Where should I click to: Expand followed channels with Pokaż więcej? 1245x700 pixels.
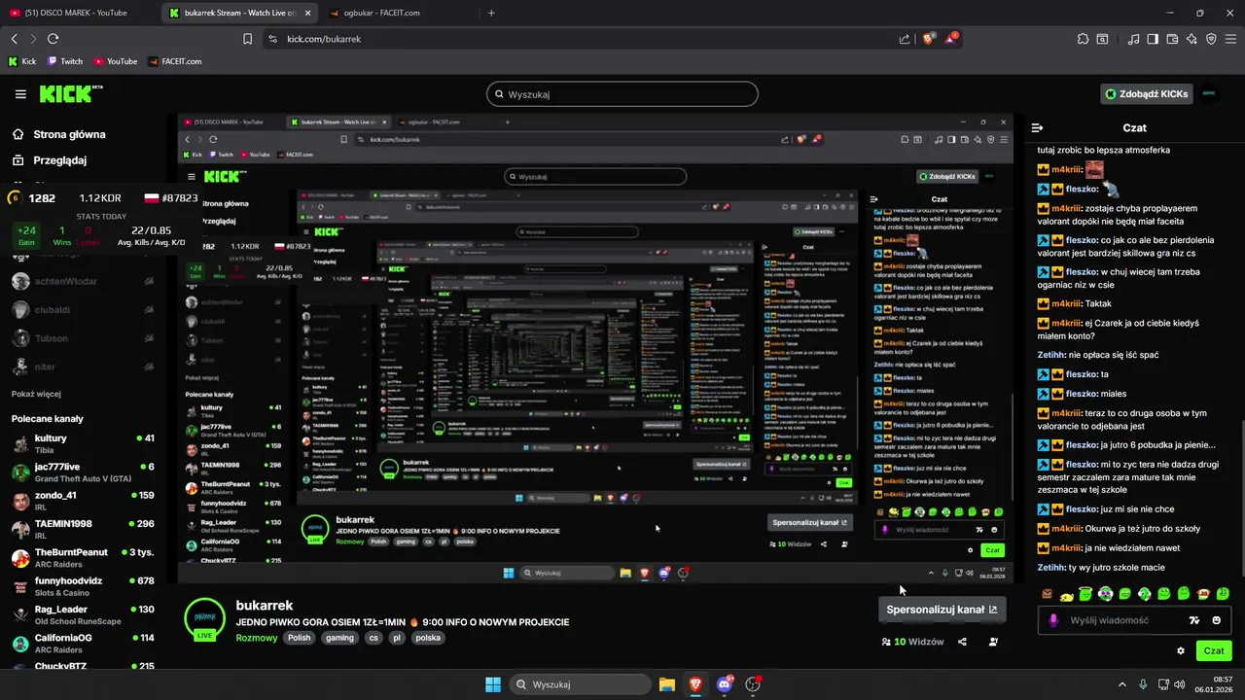(x=36, y=394)
